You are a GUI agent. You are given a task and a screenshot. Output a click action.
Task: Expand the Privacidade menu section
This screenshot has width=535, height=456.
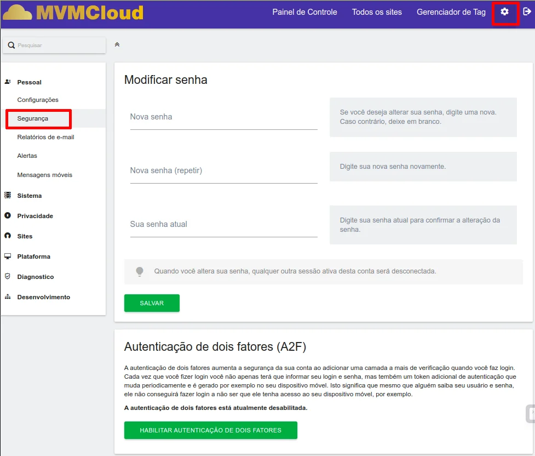tap(35, 216)
